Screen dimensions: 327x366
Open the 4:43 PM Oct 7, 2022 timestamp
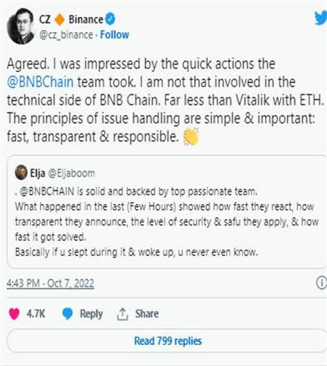pos(50,284)
